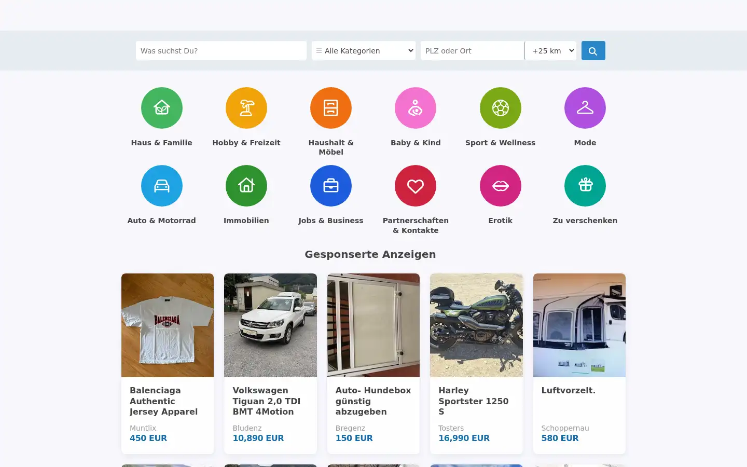This screenshot has height=467, width=747.
Task: Click the blue search magnifier button
Action: [x=593, y=51]
